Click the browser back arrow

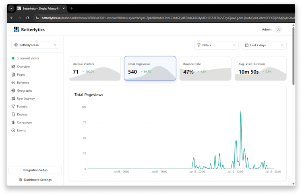coord(12,18)
